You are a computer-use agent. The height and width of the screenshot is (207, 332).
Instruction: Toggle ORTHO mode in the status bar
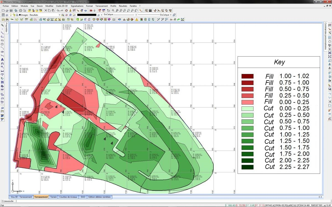pyautogui.click(x=268, y=205)
